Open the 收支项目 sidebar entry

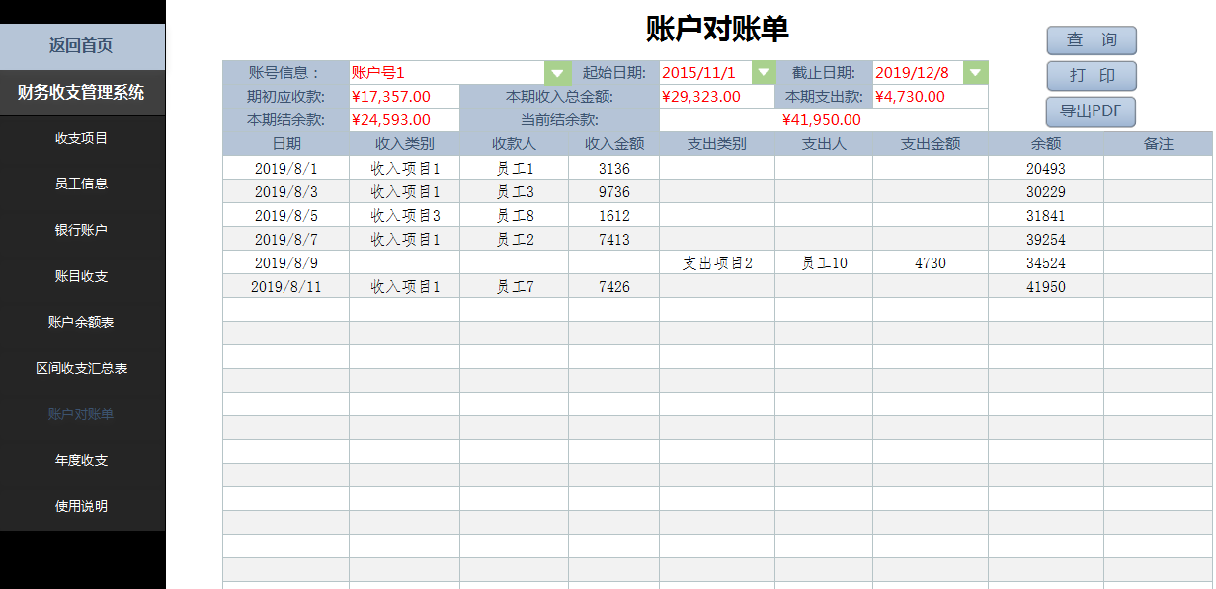pyautogui.click(x=83, y=137)
